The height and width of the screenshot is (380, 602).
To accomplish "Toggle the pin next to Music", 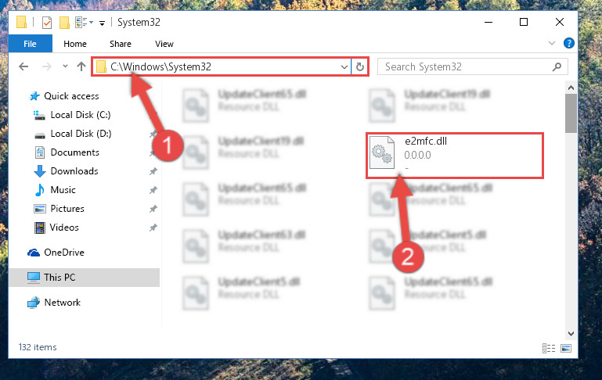I will tap(153, 190).
